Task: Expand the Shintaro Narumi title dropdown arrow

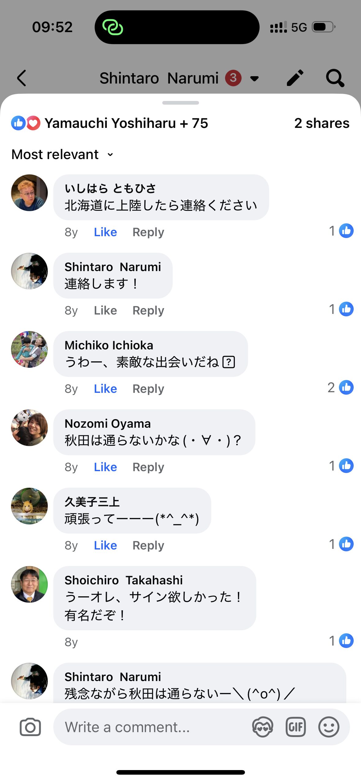Action: (254, 79)
